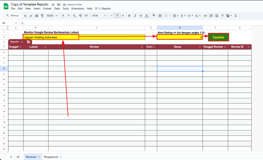Click the green Update button

pos(218,37)
